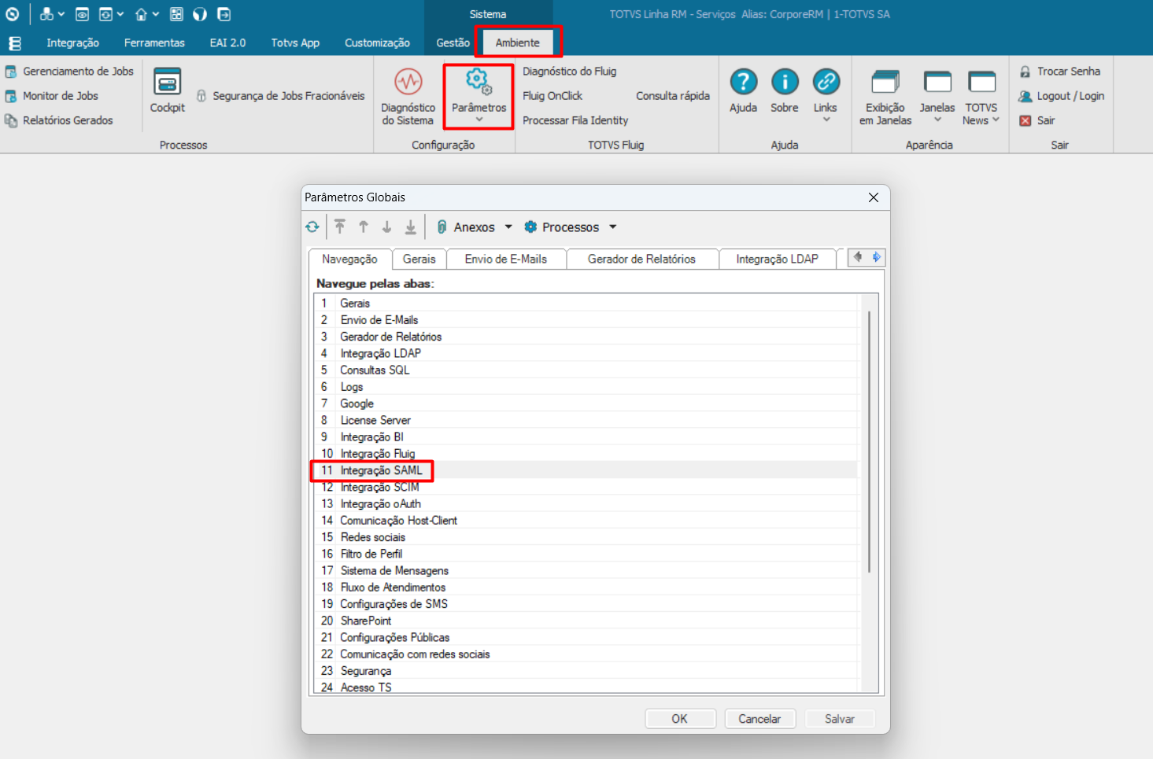Open the Ferramentas ribbon tab

pos(154,42)
